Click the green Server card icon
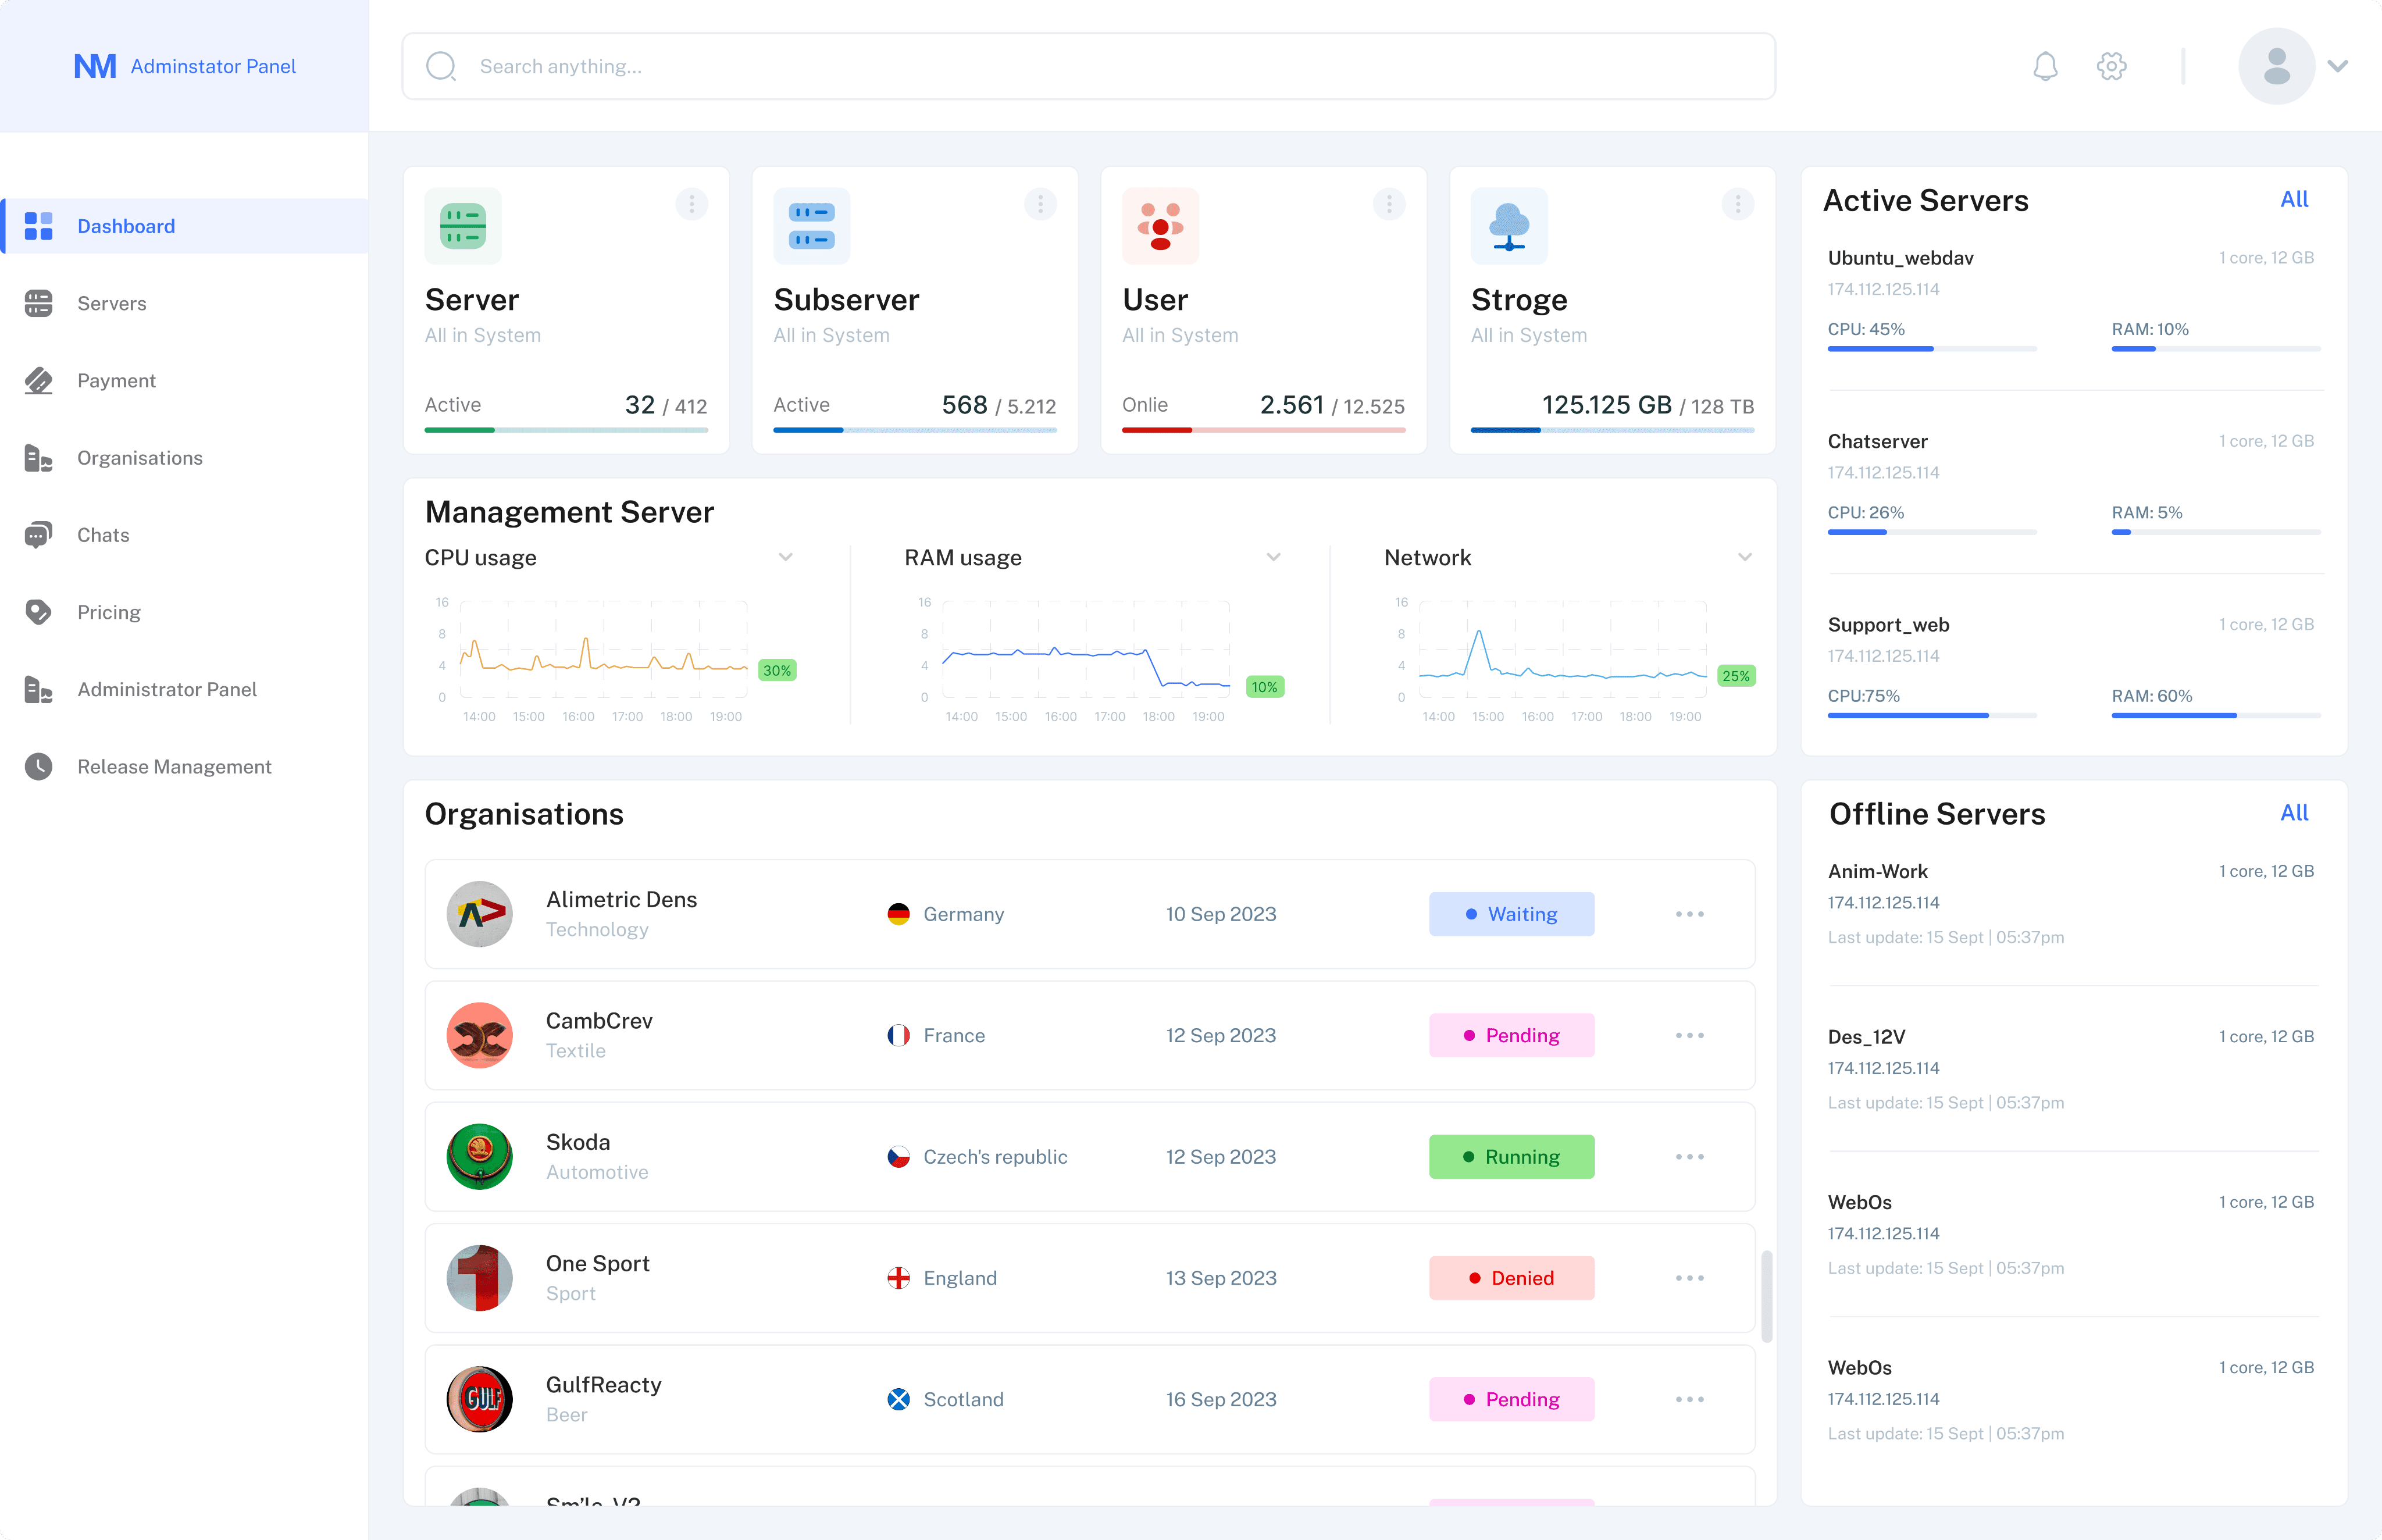Screen dimensions: 2382x1540 tap(463, 226)
